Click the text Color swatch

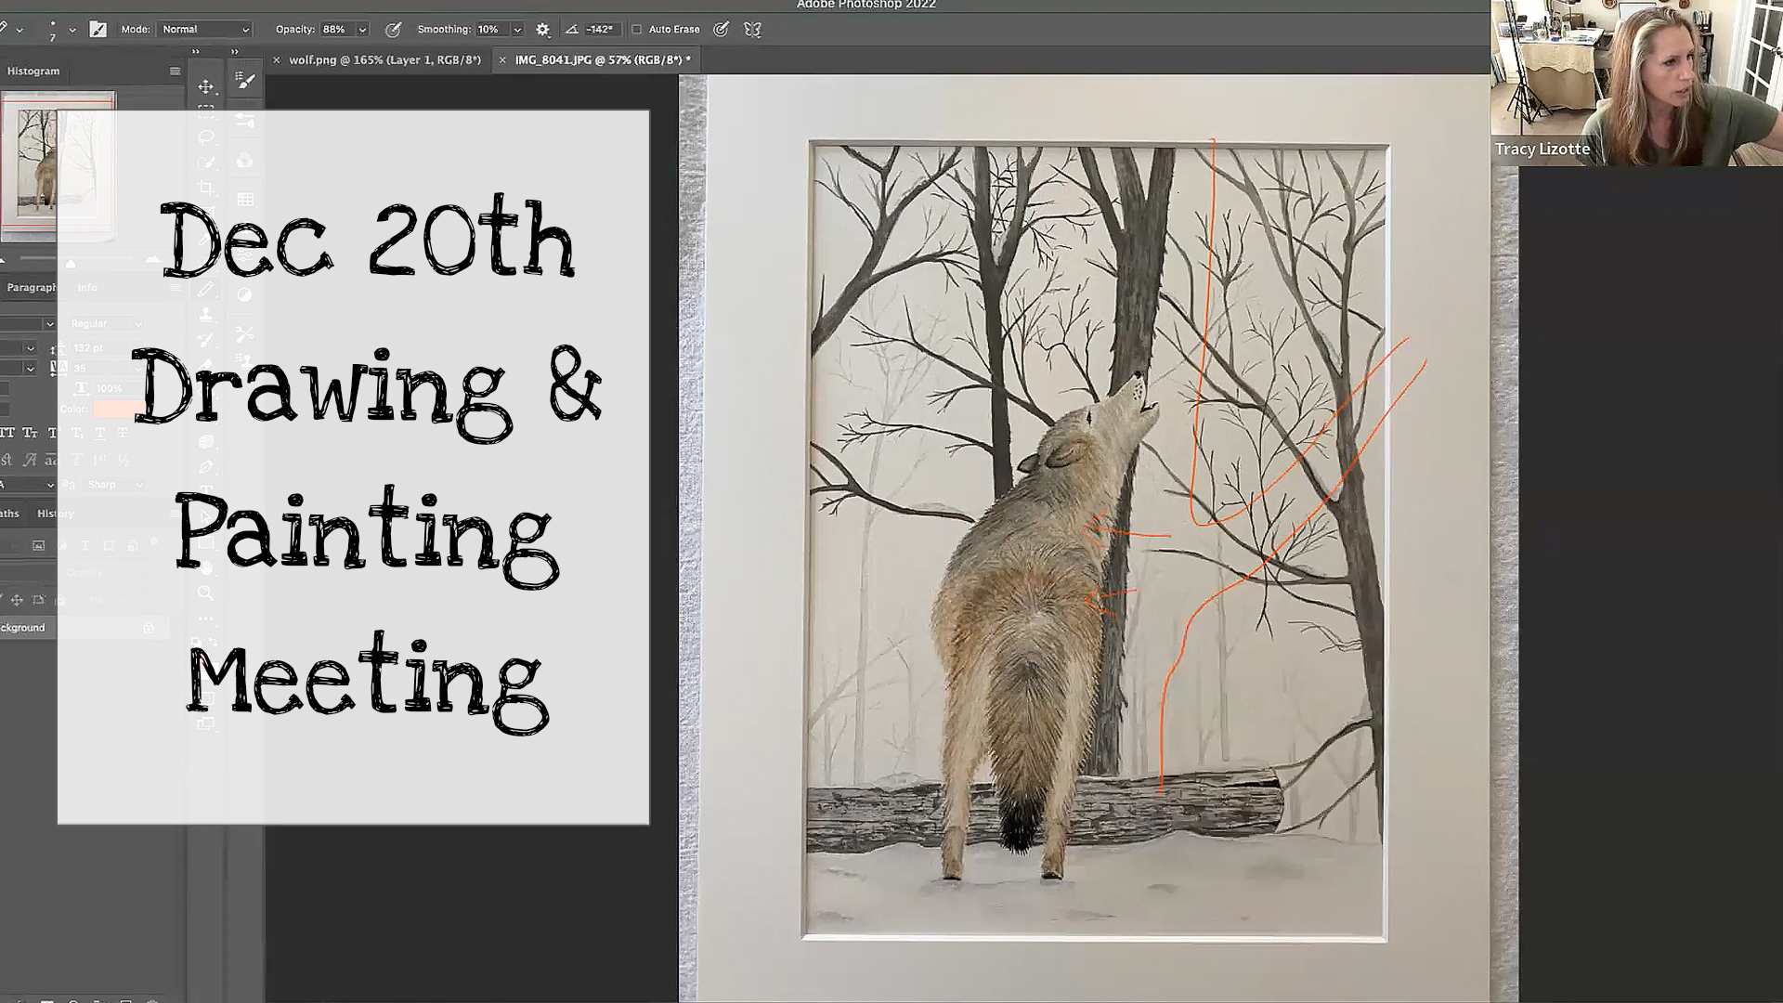[119, 409]
